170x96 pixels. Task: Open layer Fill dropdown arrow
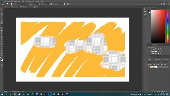coord(167,65)
